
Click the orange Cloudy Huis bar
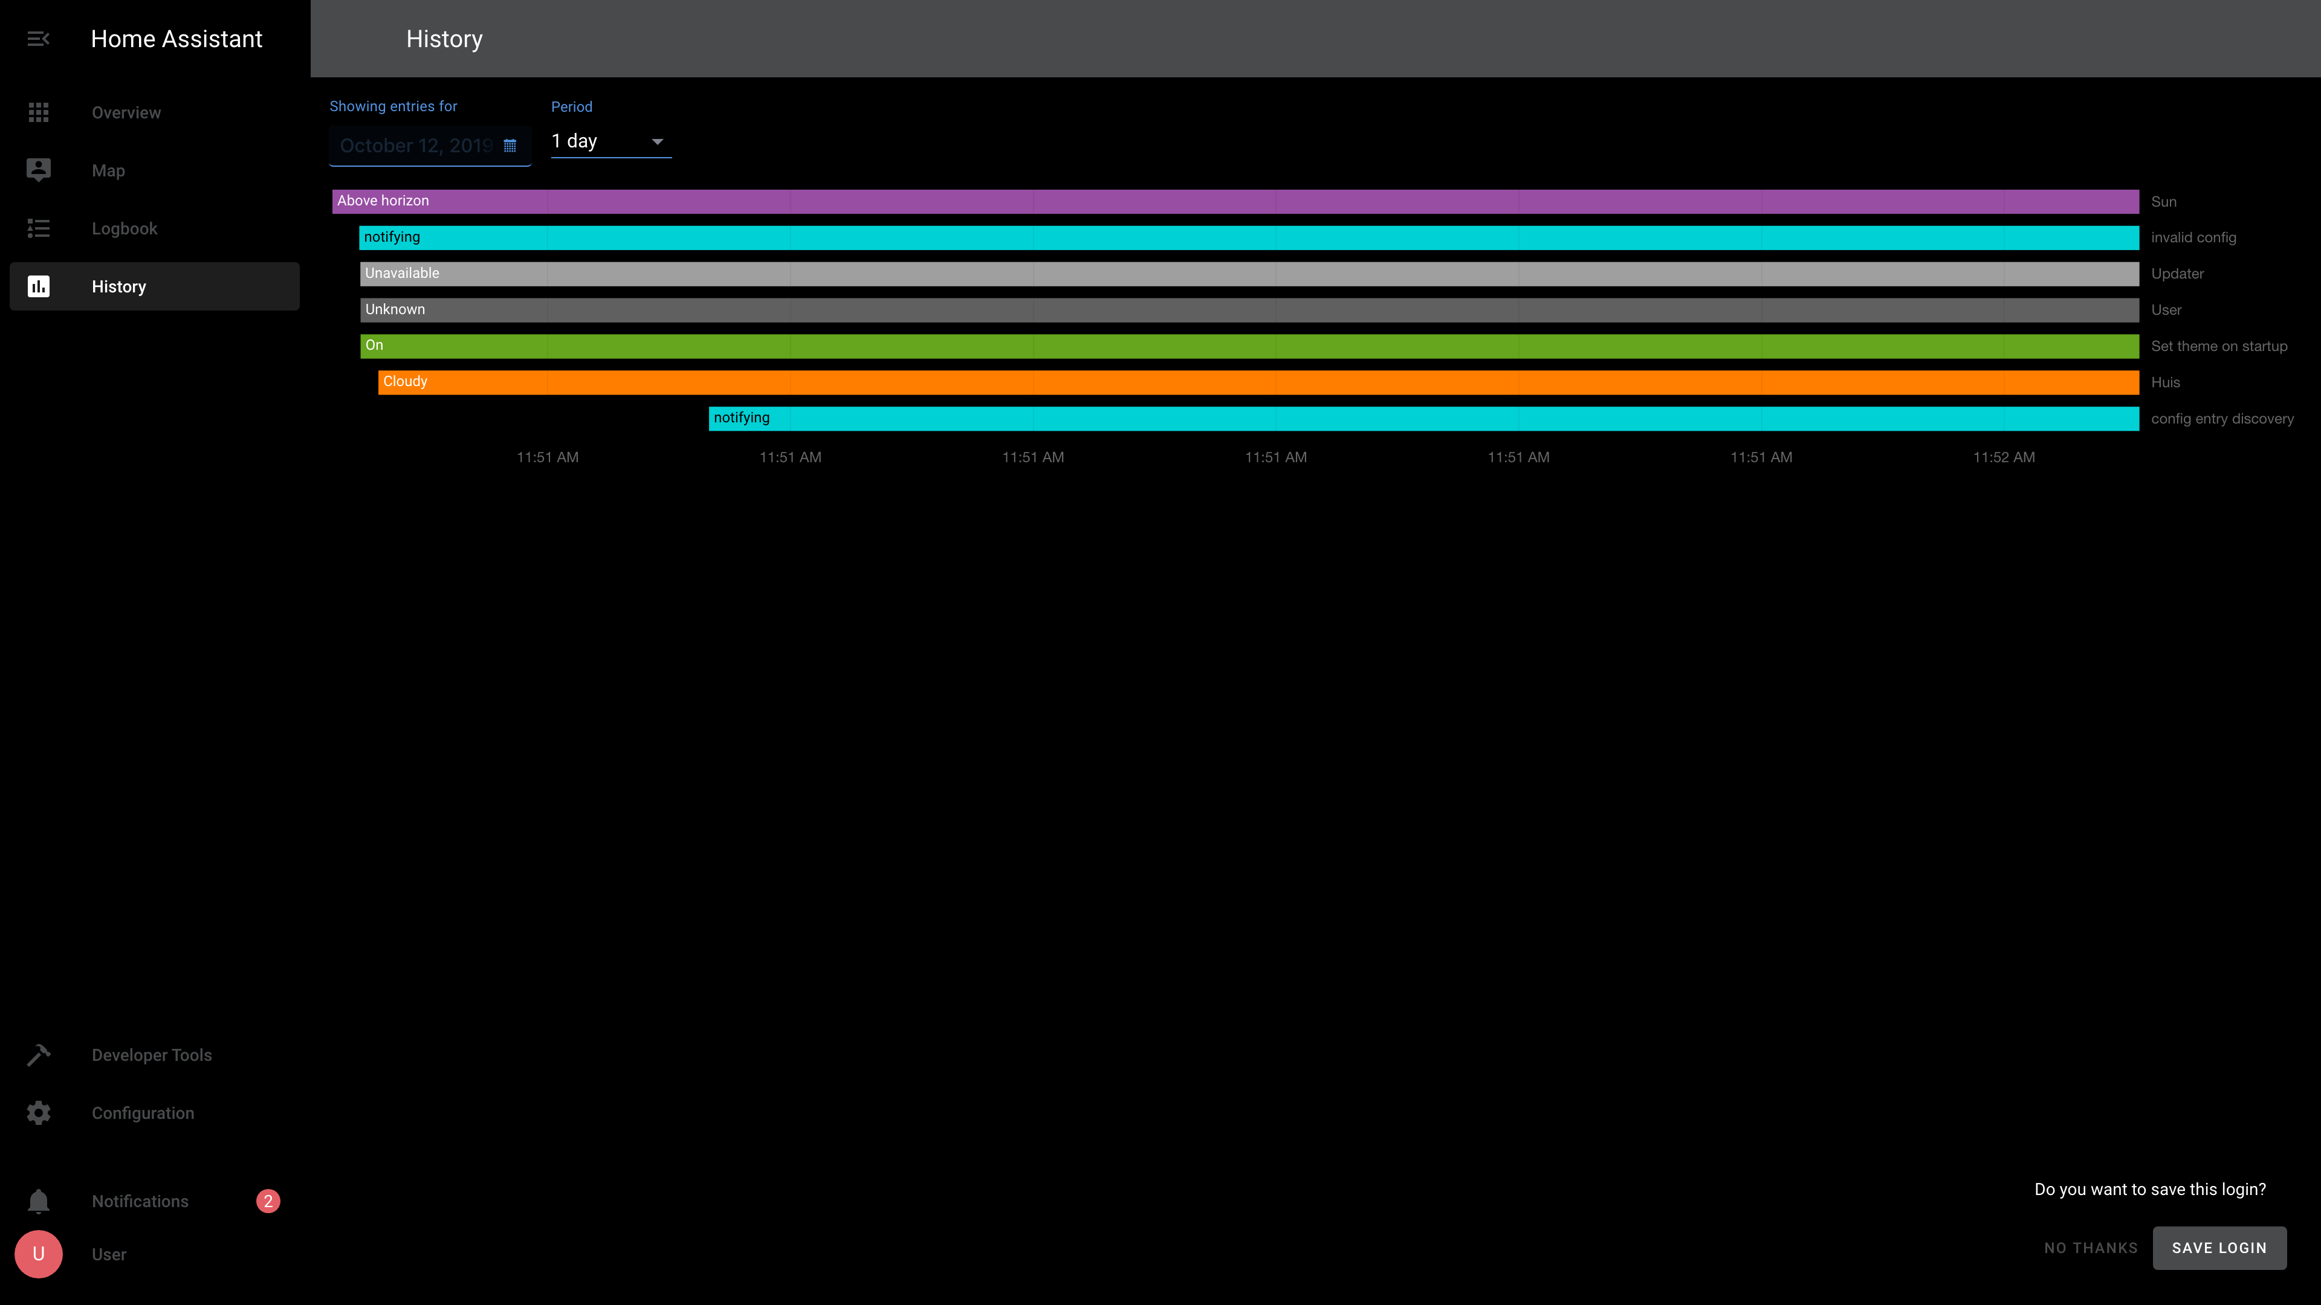tap(1258, 382)
